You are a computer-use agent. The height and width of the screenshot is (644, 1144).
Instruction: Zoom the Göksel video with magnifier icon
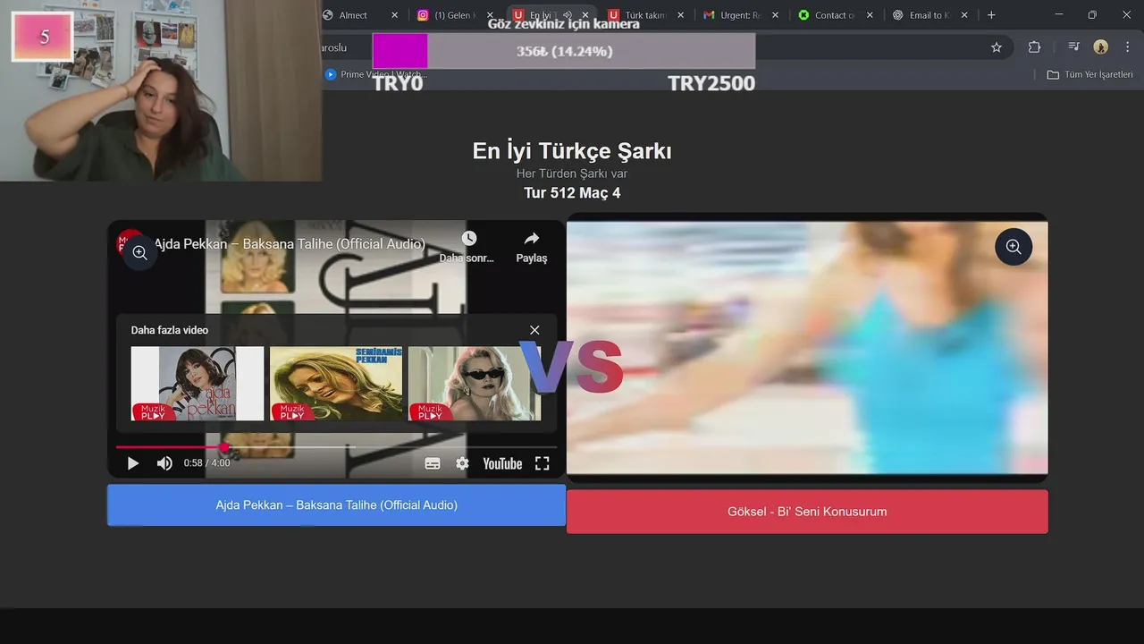click(1014, 247)
